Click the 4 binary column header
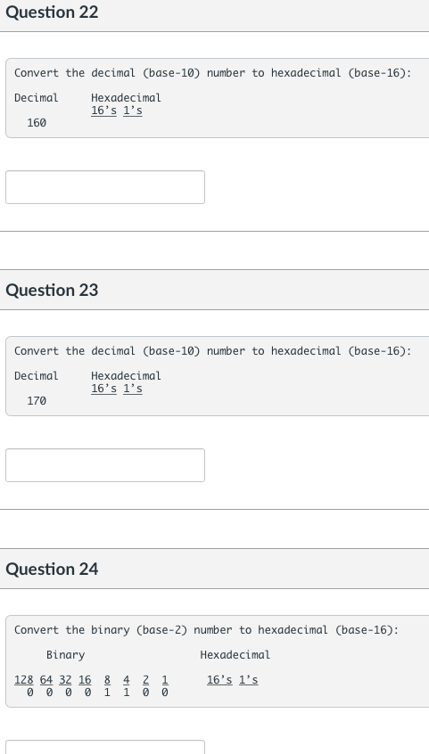This screenshot has height=754, width=429. [x=126, y=680]
